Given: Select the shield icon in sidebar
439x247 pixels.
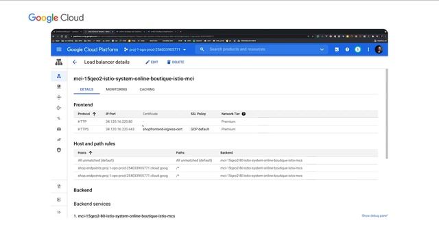Looking at the screenshot, I should 59,150.
